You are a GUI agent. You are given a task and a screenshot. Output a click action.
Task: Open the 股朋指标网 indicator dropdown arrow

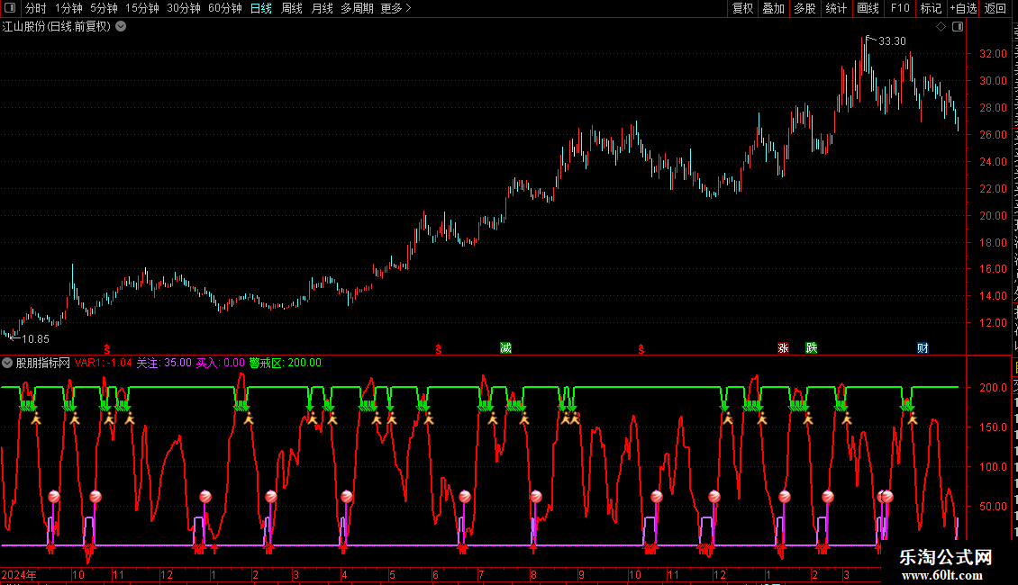7,364
